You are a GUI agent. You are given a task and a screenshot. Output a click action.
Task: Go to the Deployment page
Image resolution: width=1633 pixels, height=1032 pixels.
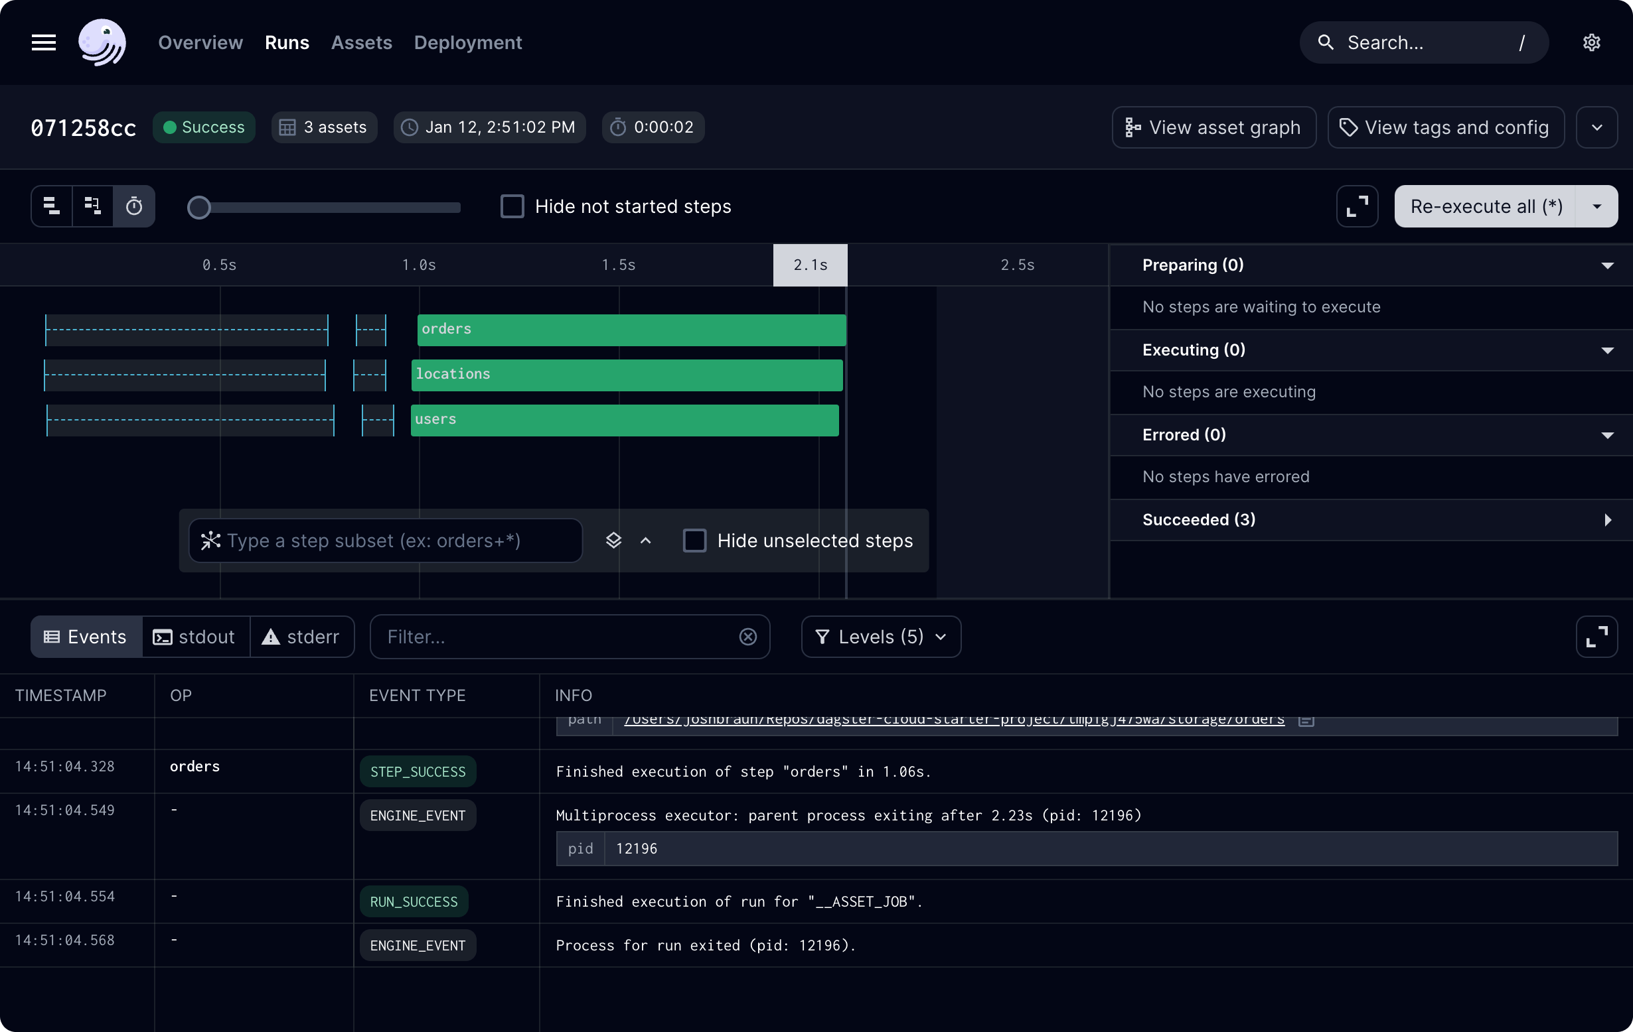click(x=468, y=42)
